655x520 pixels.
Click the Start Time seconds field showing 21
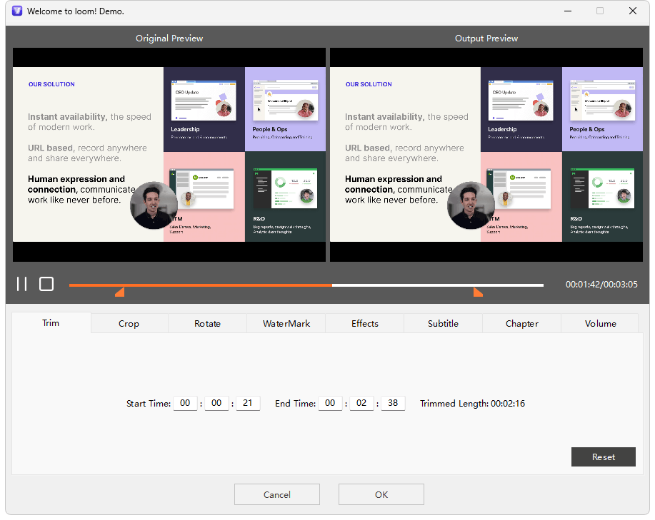point(248,403)
